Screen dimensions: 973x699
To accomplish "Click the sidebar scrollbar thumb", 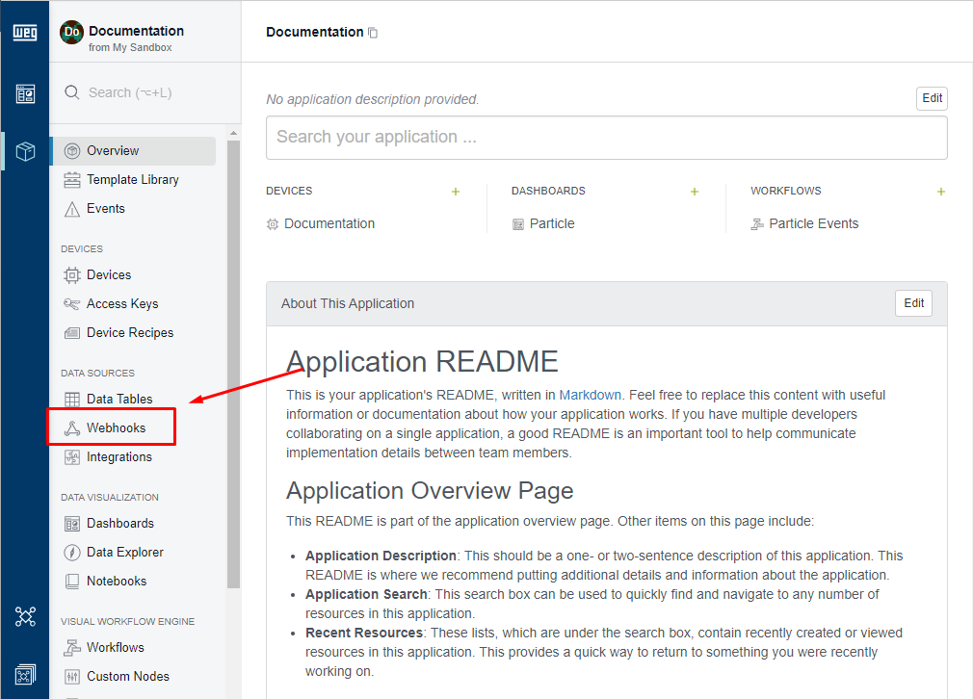I will pyautogui.click(x=233, y=363).
